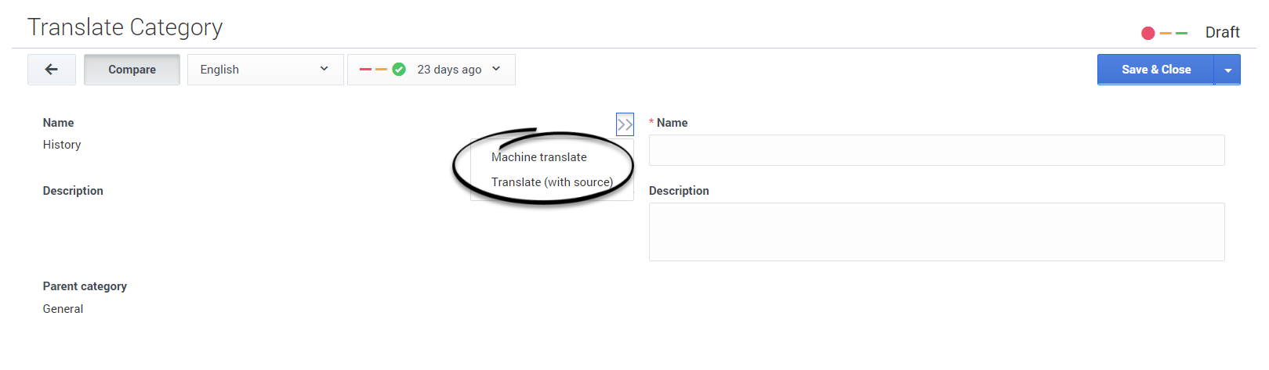1269x370 pixels.
Task: Focus the Description text area on the right
Action: pos(936,232)
